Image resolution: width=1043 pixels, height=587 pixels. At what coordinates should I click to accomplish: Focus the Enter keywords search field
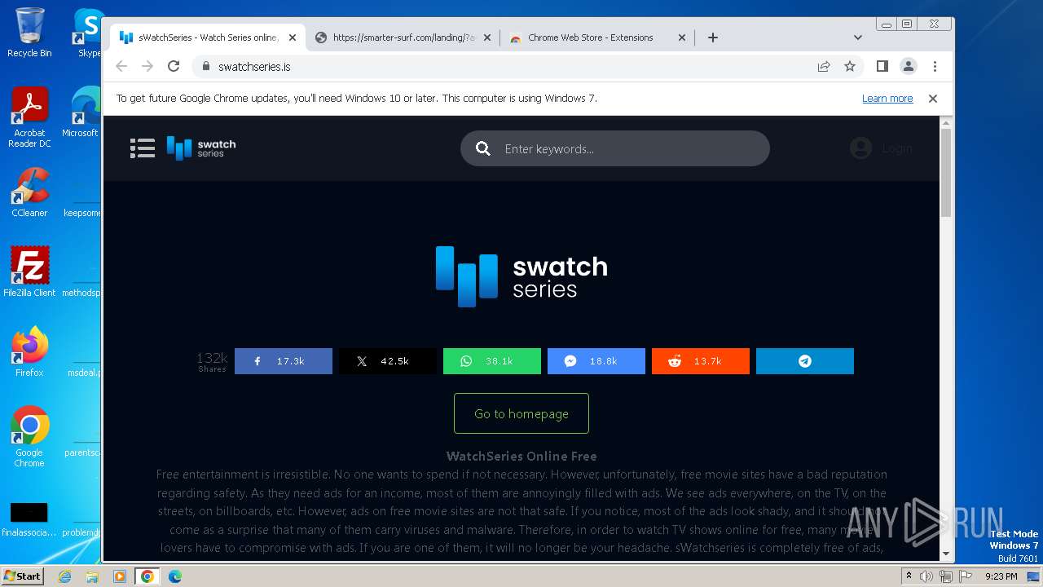[x=615, y=148]
